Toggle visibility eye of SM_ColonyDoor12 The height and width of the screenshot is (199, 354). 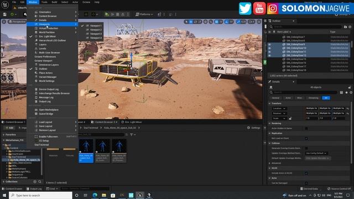click(269, 55)
